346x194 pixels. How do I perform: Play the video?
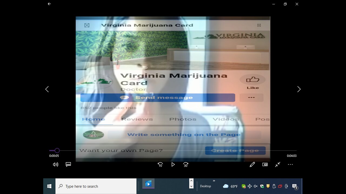173,164
